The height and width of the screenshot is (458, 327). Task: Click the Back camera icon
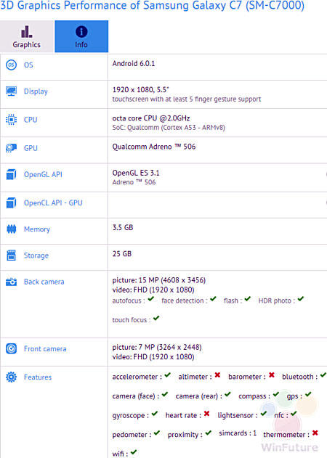pyautogui.click(x=11, y=282)
